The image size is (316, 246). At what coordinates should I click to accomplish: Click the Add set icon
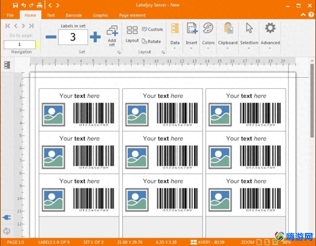click(x=112, y=31)
